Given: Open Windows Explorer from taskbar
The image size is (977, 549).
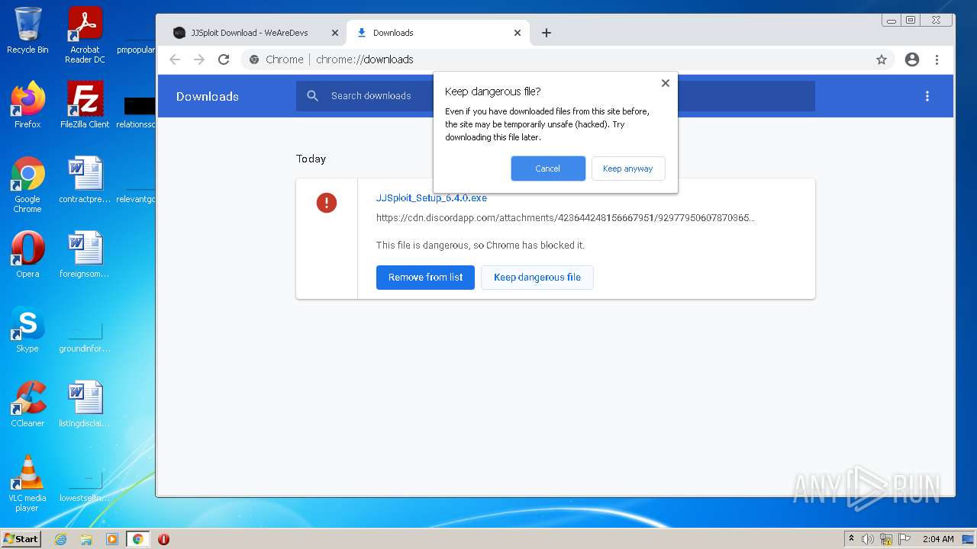Looking at the screenshot, I should click(86, 539).
